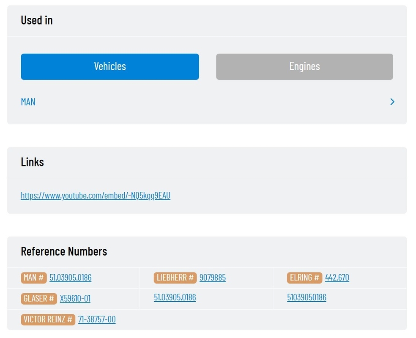
Task: Open ELRING reference number 442.670
Action: point(337,278)
